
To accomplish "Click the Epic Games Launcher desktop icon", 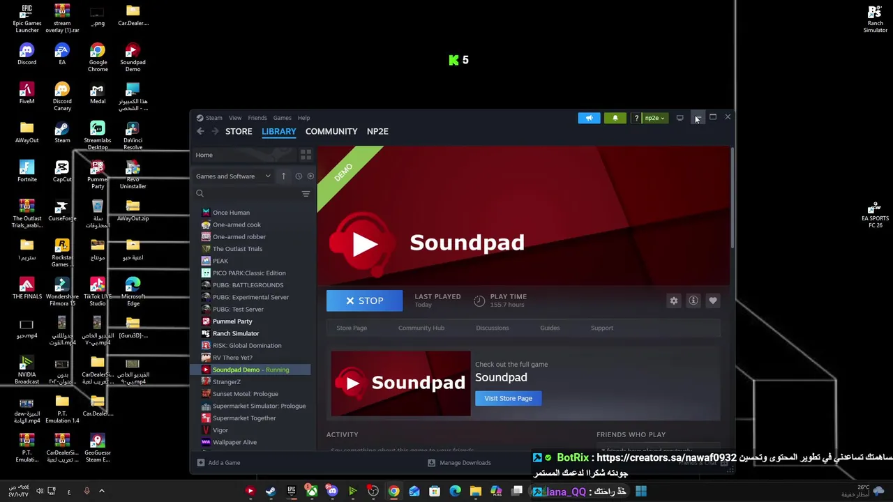I will pyautogui.click(x=27, y=19).
